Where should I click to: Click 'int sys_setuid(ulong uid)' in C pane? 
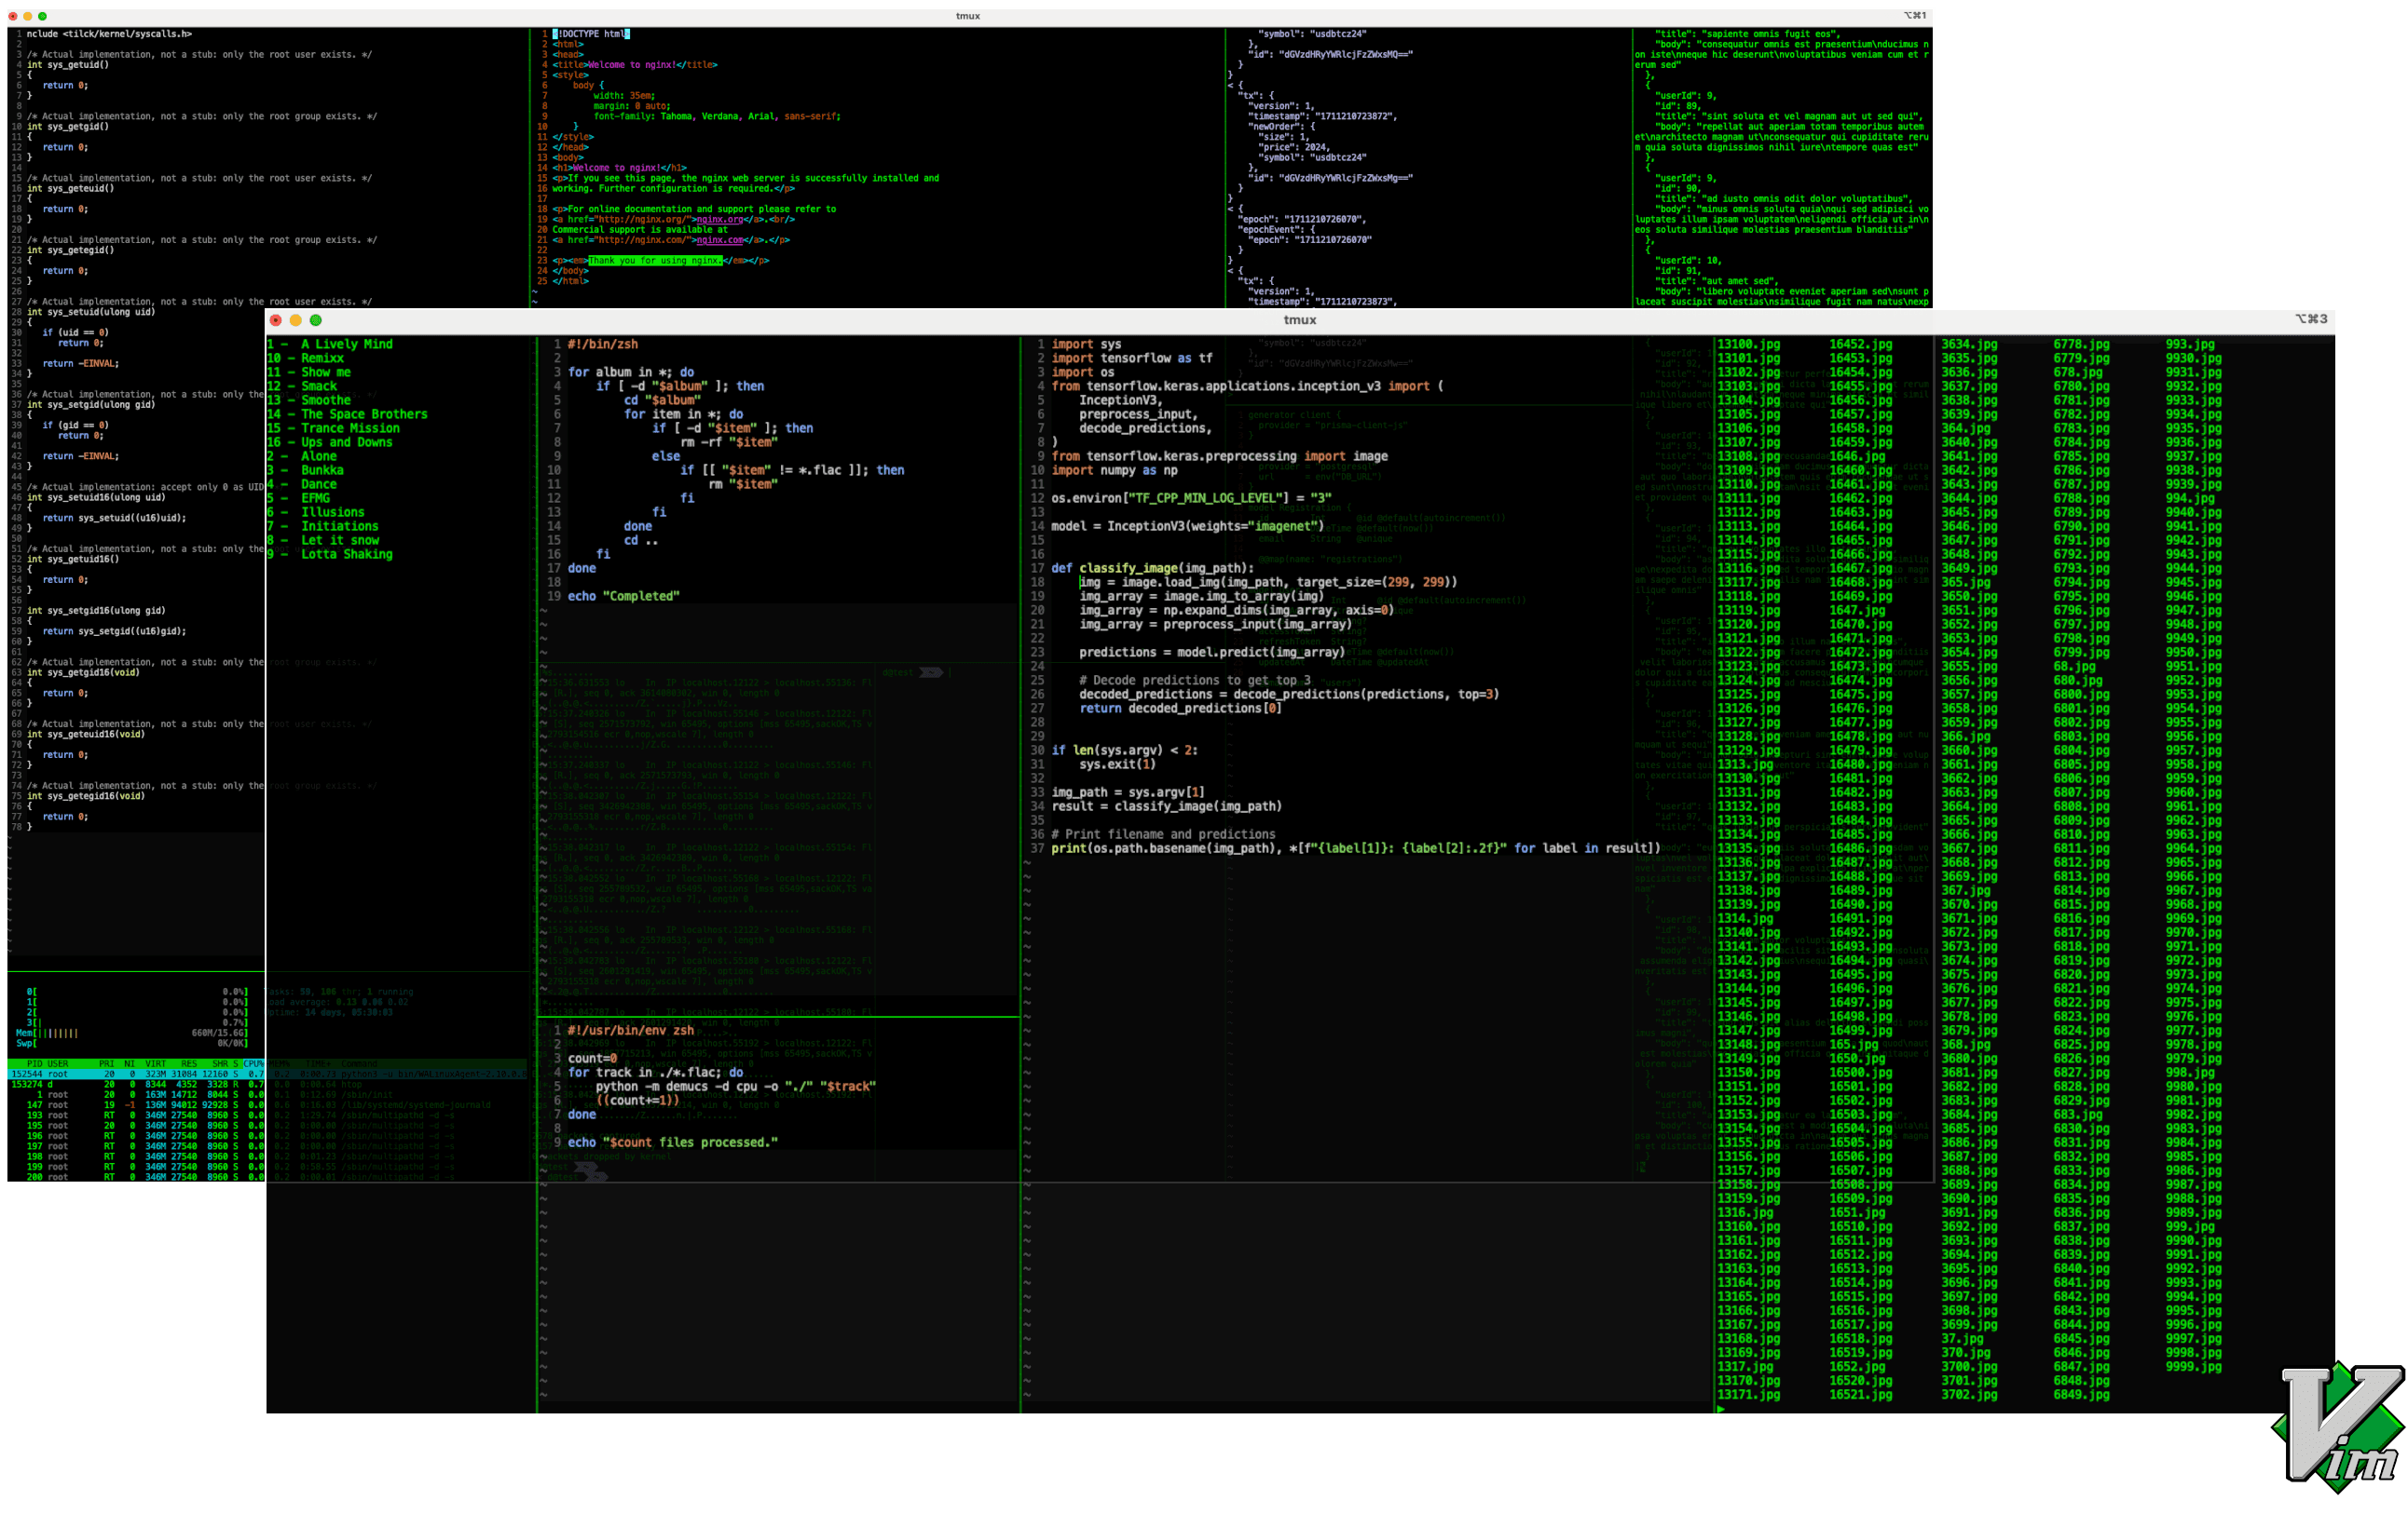[91, 312]
